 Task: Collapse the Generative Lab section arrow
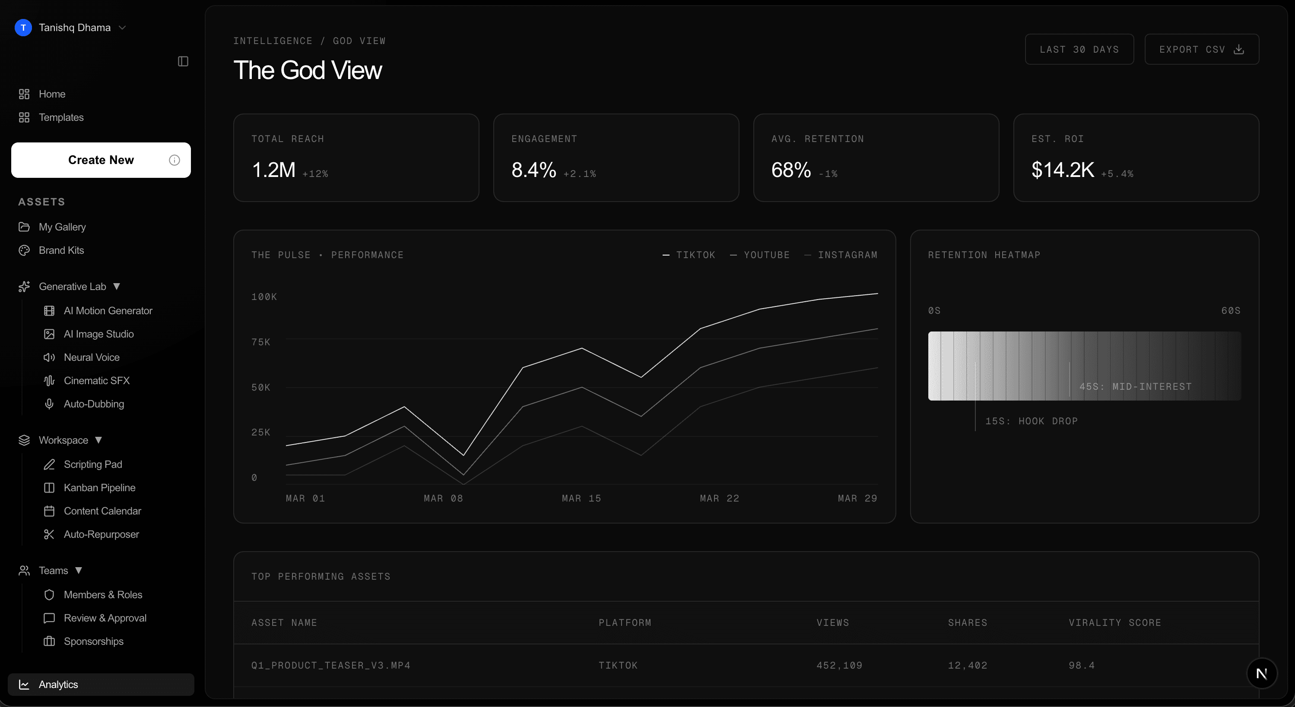[x=117, y=287]
